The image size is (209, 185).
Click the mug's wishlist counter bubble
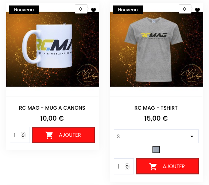point(81,9)
